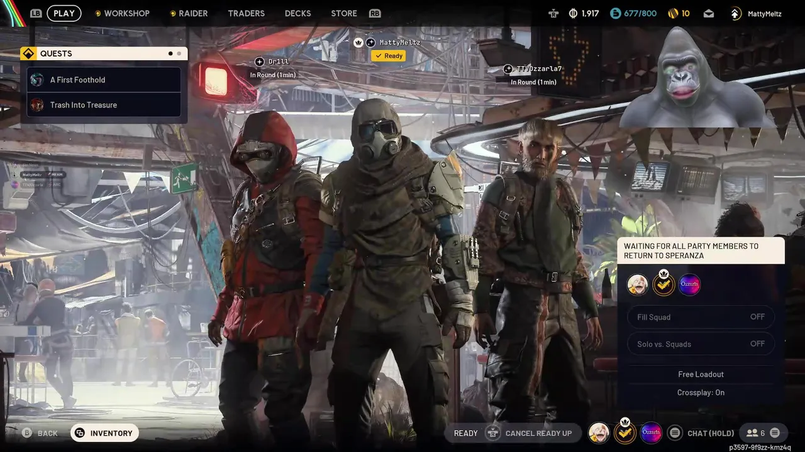Click the platform icon next to TTVOzzarla7
805x452 pixels.
click(x=508, y=69)
